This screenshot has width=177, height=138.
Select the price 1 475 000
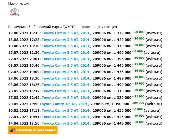[123, 72]
